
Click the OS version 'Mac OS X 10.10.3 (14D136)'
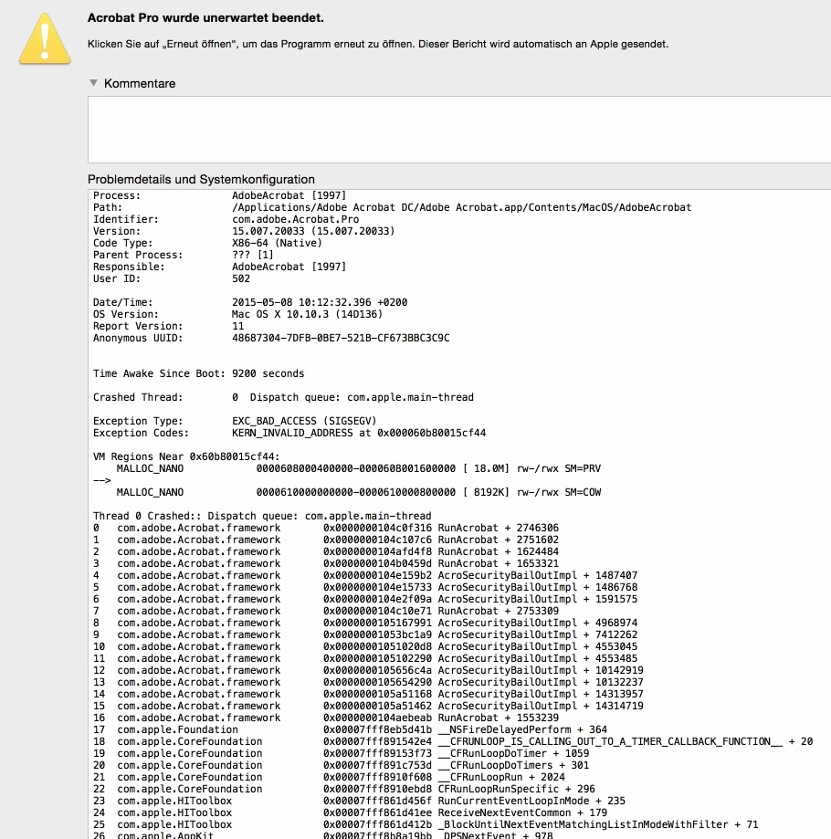307,314
